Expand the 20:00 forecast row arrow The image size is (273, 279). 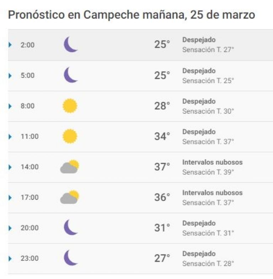(10, 228)
